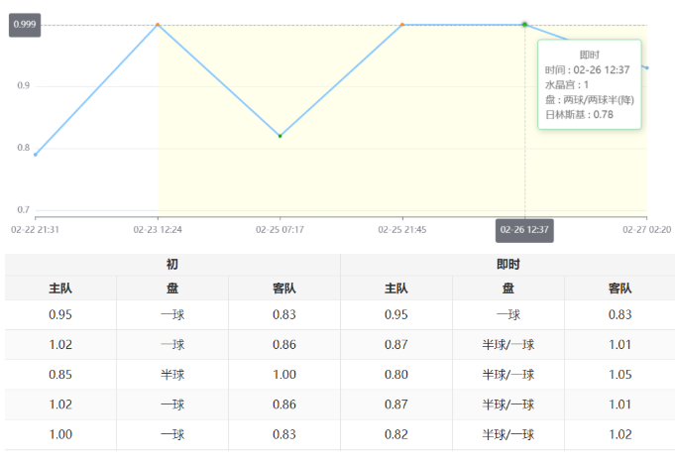This screenshot has height=463, width=675.
Task: Click the 02-25 07:17 x-axis label
Action: click(281, 229)
